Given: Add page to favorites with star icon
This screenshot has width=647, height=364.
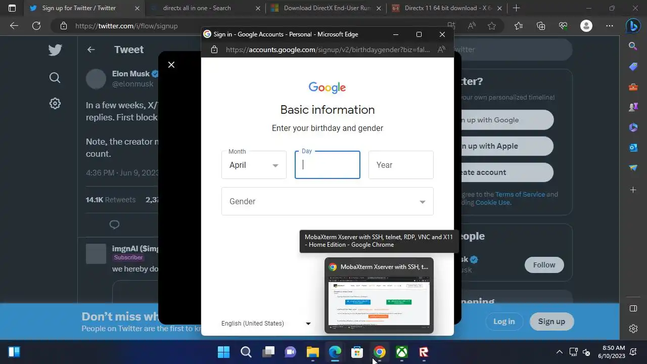Looking at the screenshot, I should click(x=492, y=26).
